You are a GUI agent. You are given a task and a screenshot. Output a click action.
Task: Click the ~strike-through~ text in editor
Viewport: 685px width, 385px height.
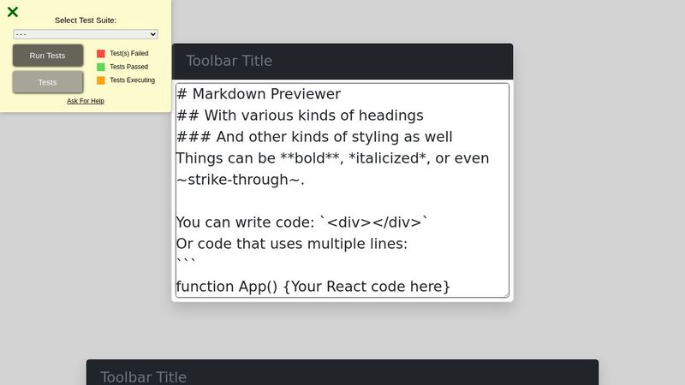[x=240, y=180]
